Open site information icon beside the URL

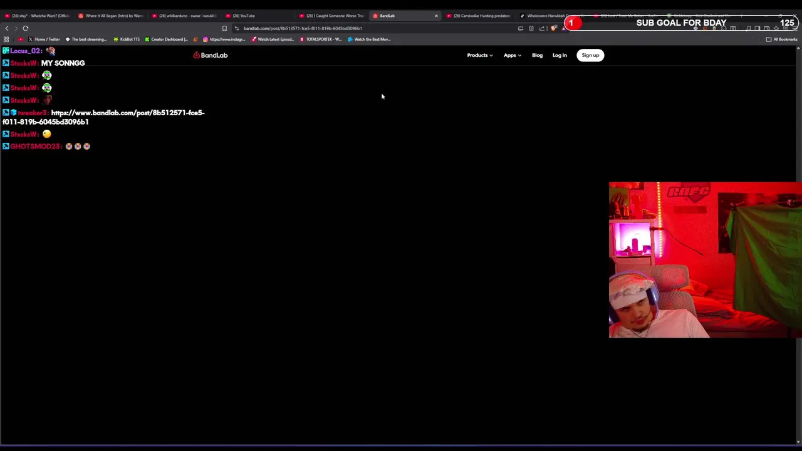point(237,28)
